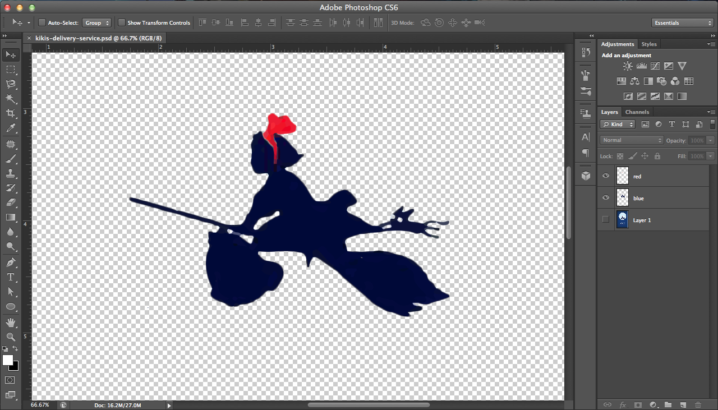Screen dimensions: 718x410
Task: Select the Blur tool
Action: coord(11,232)
